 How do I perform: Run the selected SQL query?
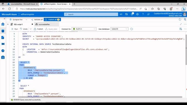15,29
